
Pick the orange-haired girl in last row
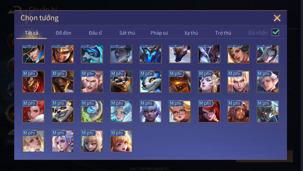coord(121,141)
